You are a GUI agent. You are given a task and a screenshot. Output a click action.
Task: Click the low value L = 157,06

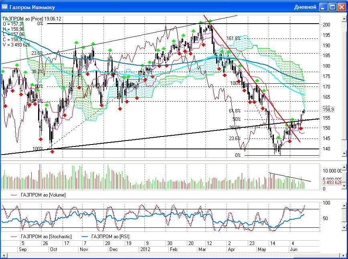tap(14, 34)
